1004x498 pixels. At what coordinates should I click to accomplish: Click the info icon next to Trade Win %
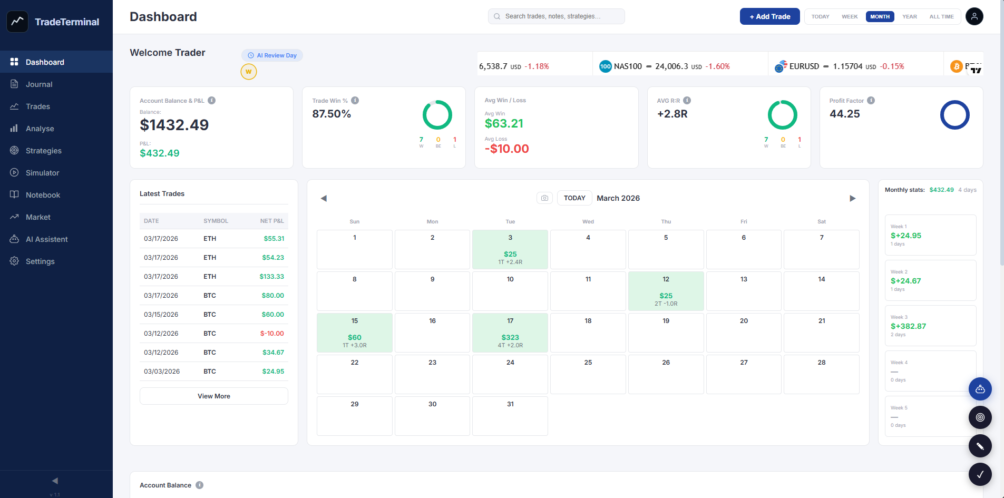(x=355, y=101)
